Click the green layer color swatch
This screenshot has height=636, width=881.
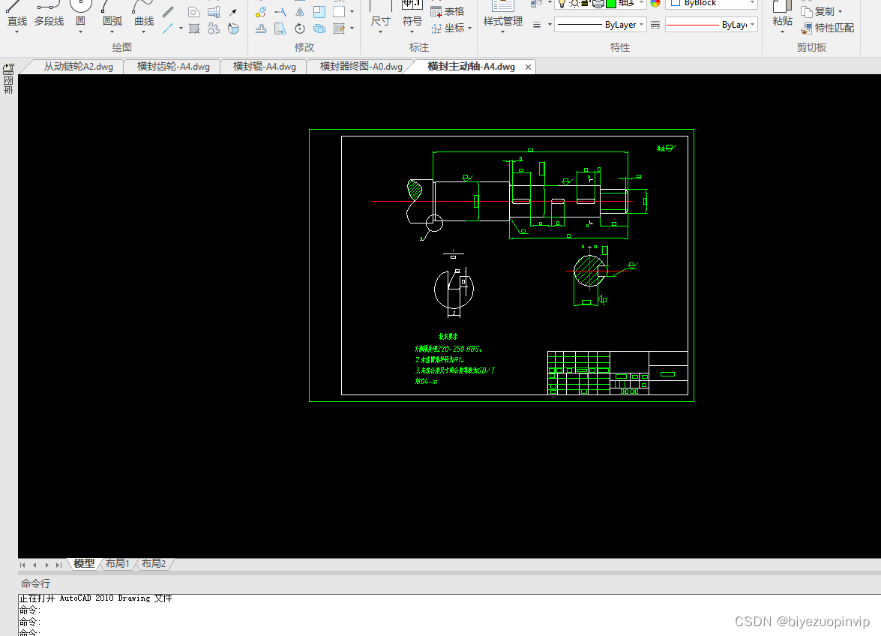click(x=611, y=3)
